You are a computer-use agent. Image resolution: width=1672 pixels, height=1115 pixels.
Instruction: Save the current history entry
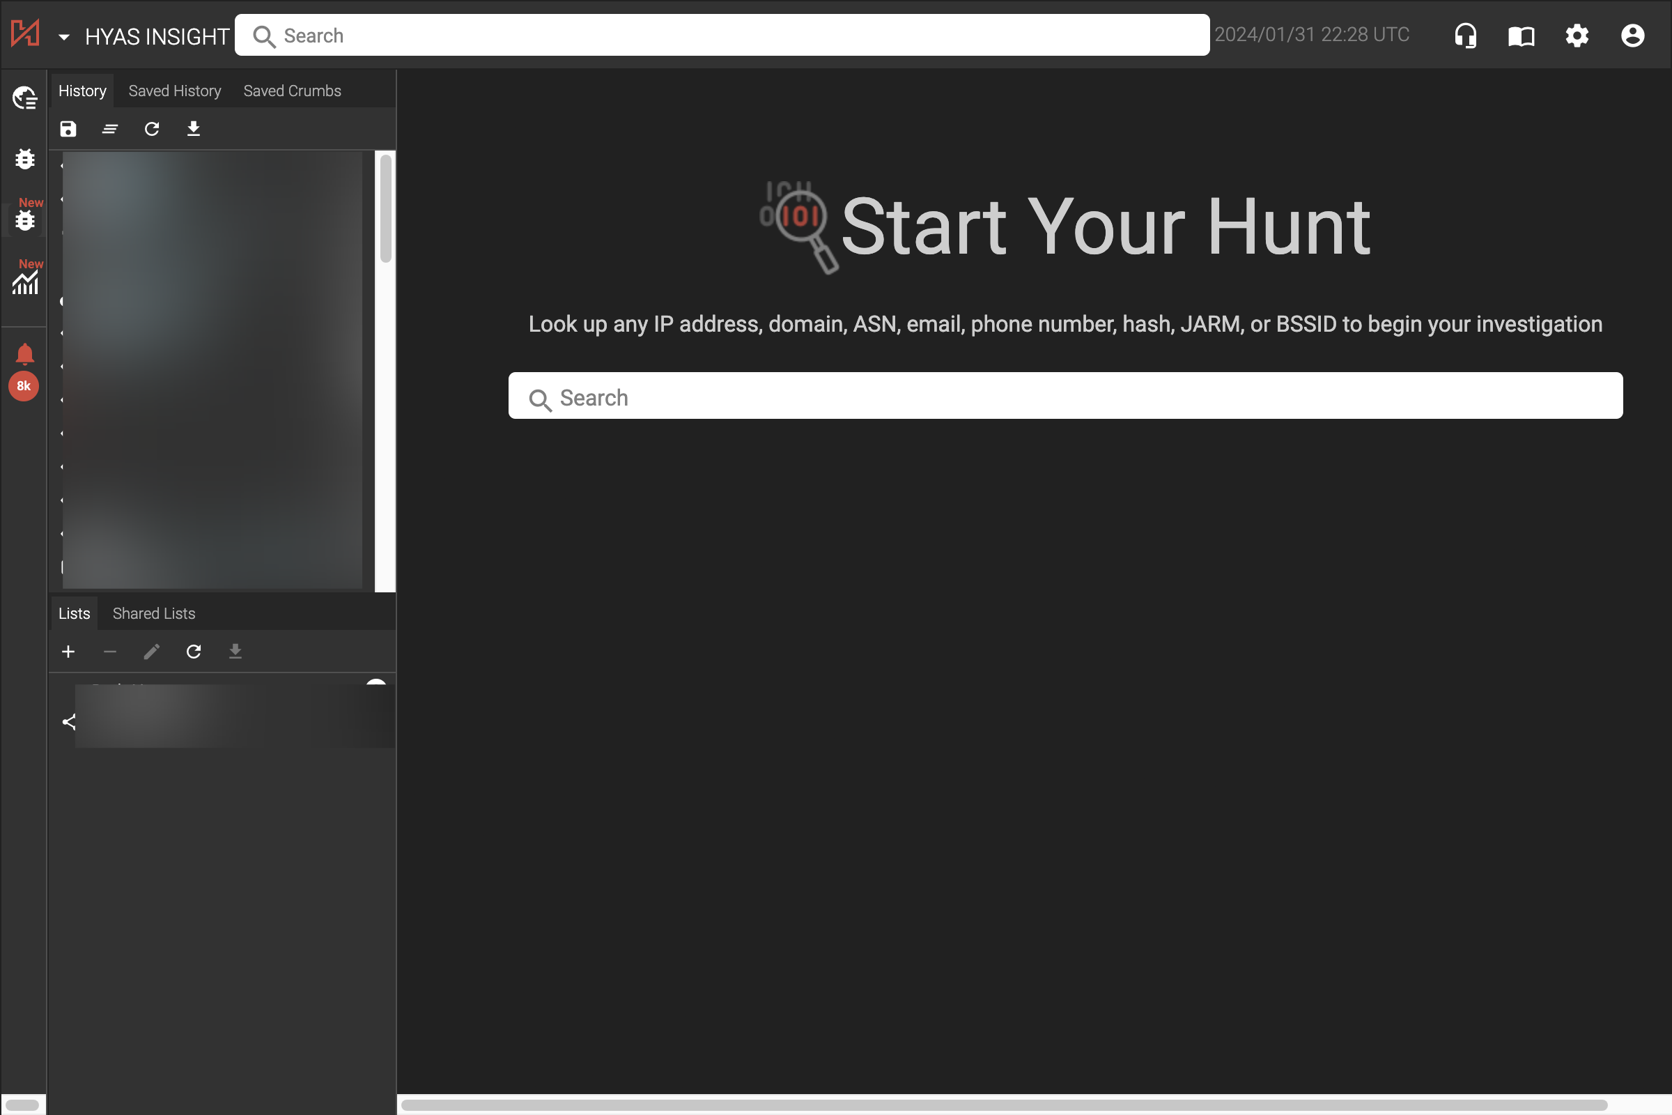[x=68, y=129]
